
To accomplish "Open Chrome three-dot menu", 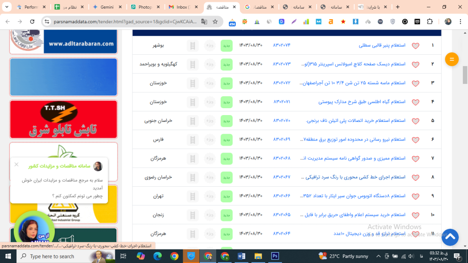I will coord(461,21).
